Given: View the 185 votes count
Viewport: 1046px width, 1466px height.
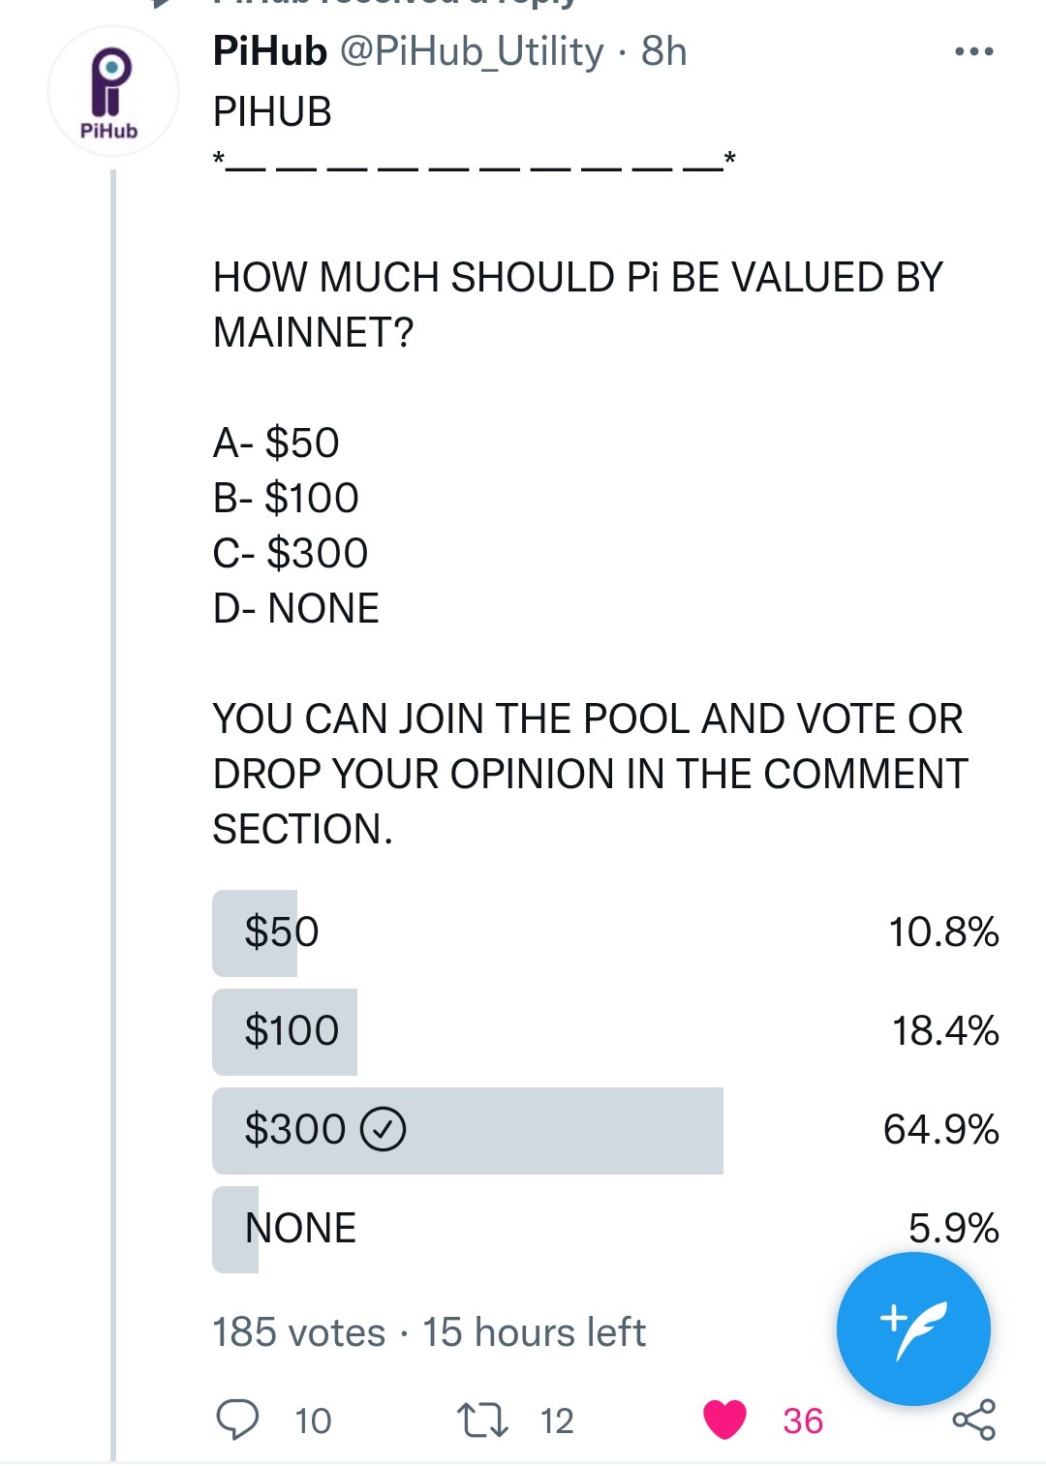Looking at the screenshot, I should [299, 1332].
